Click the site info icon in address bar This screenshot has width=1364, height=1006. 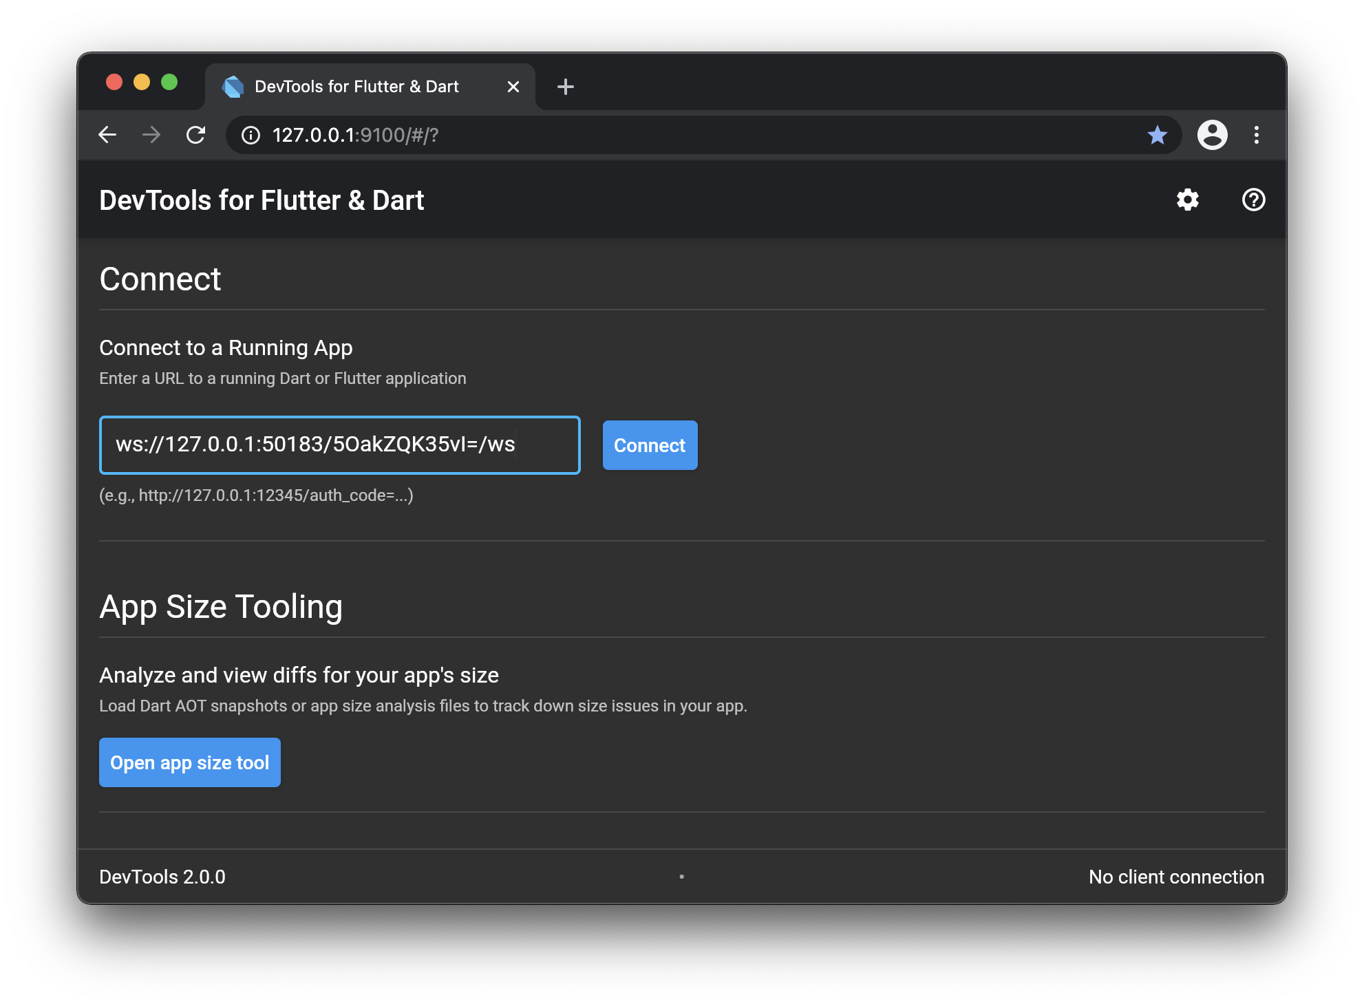(x=251, y=135)
